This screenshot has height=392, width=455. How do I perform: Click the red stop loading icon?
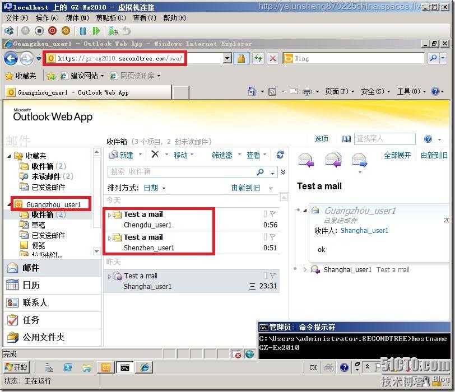(273, 58)
